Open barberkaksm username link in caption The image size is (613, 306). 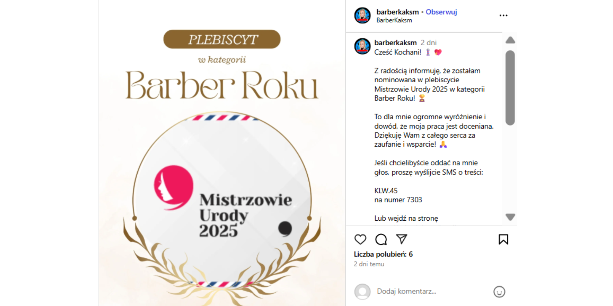click(395, 43)
